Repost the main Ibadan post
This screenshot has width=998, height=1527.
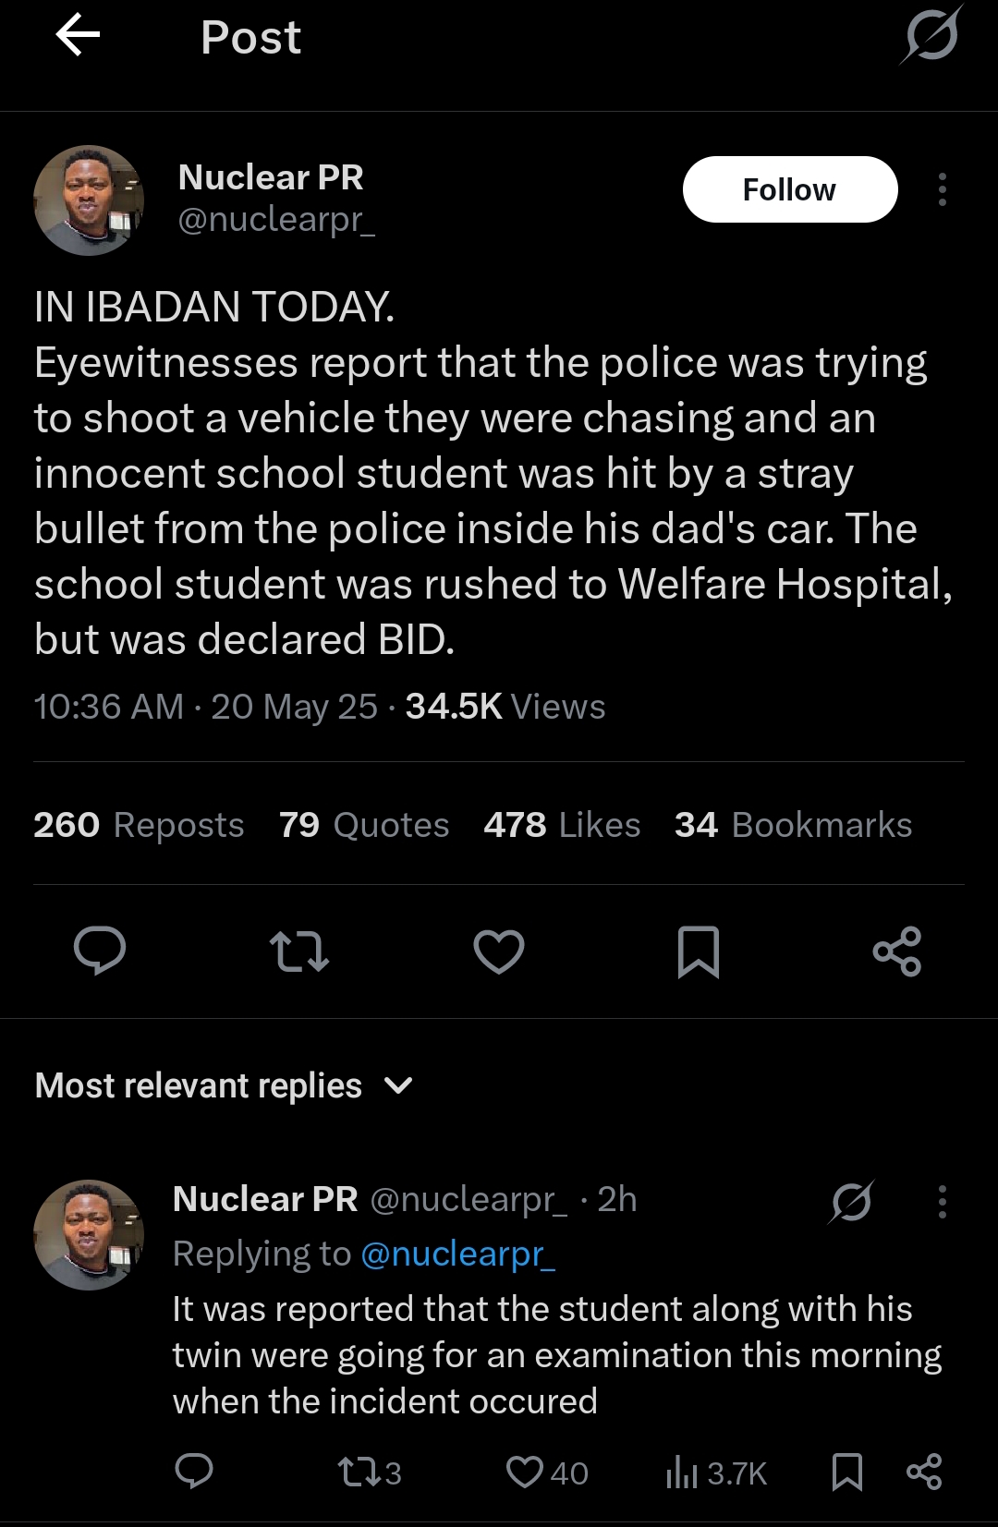coord(298,951)
